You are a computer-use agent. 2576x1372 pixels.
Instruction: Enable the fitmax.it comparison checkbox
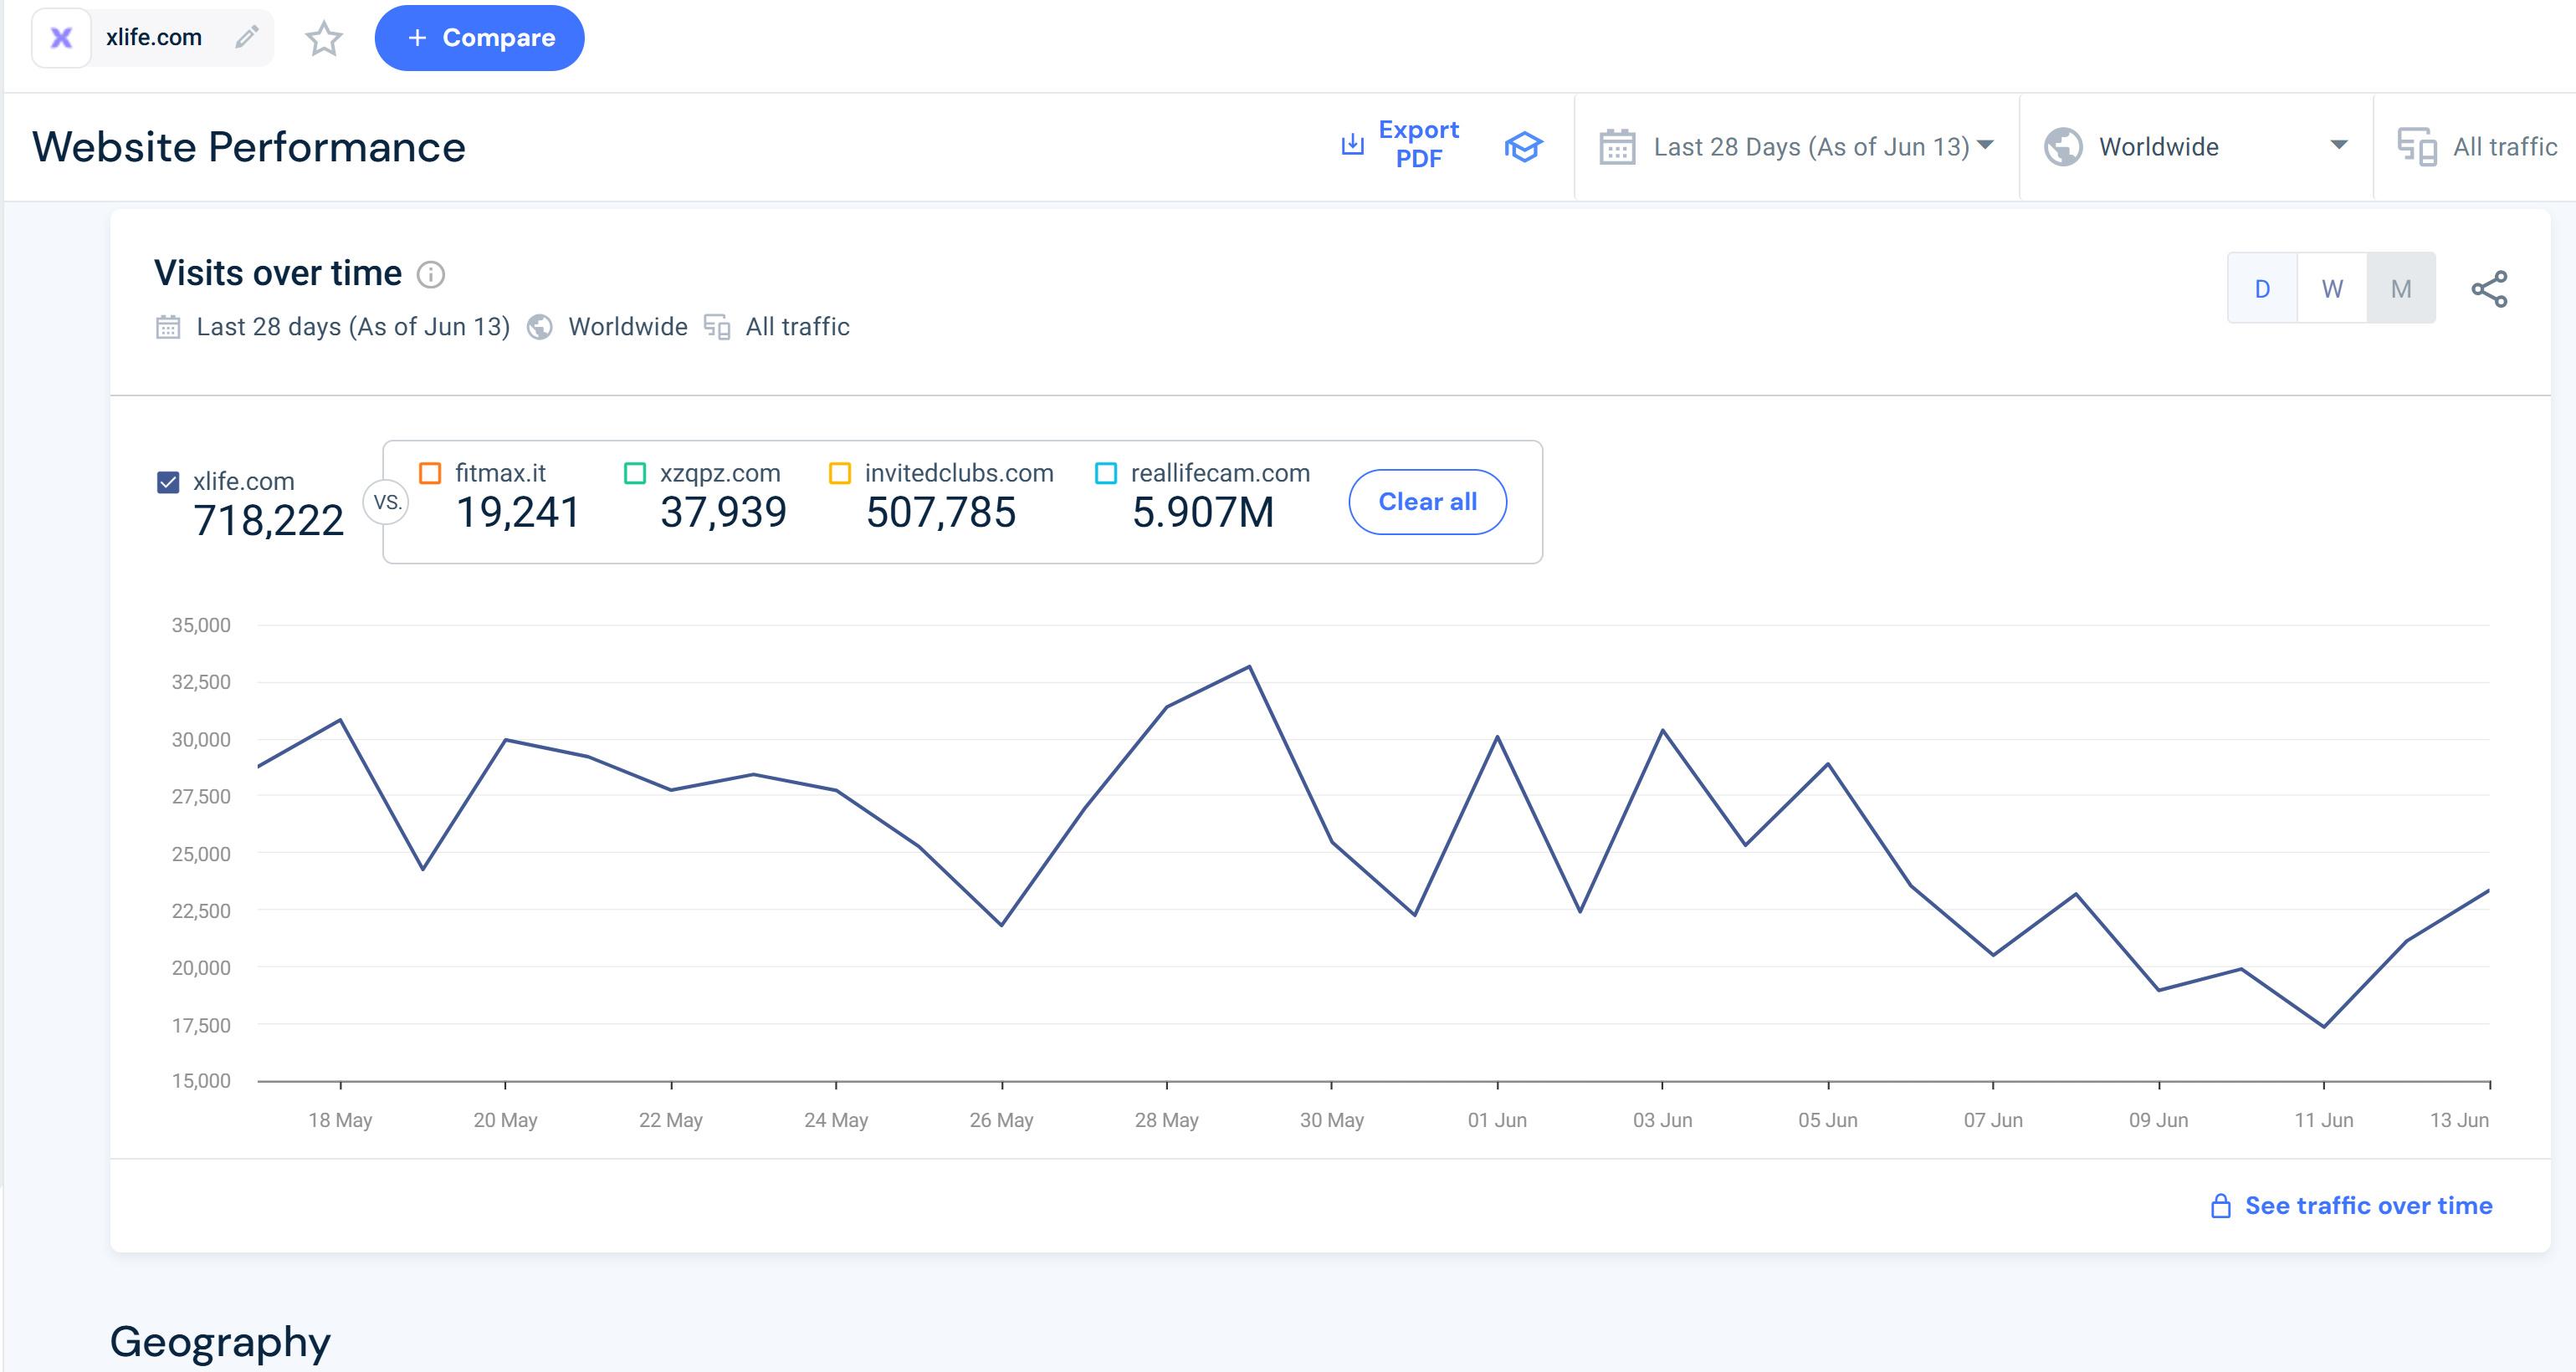[430, 474]
